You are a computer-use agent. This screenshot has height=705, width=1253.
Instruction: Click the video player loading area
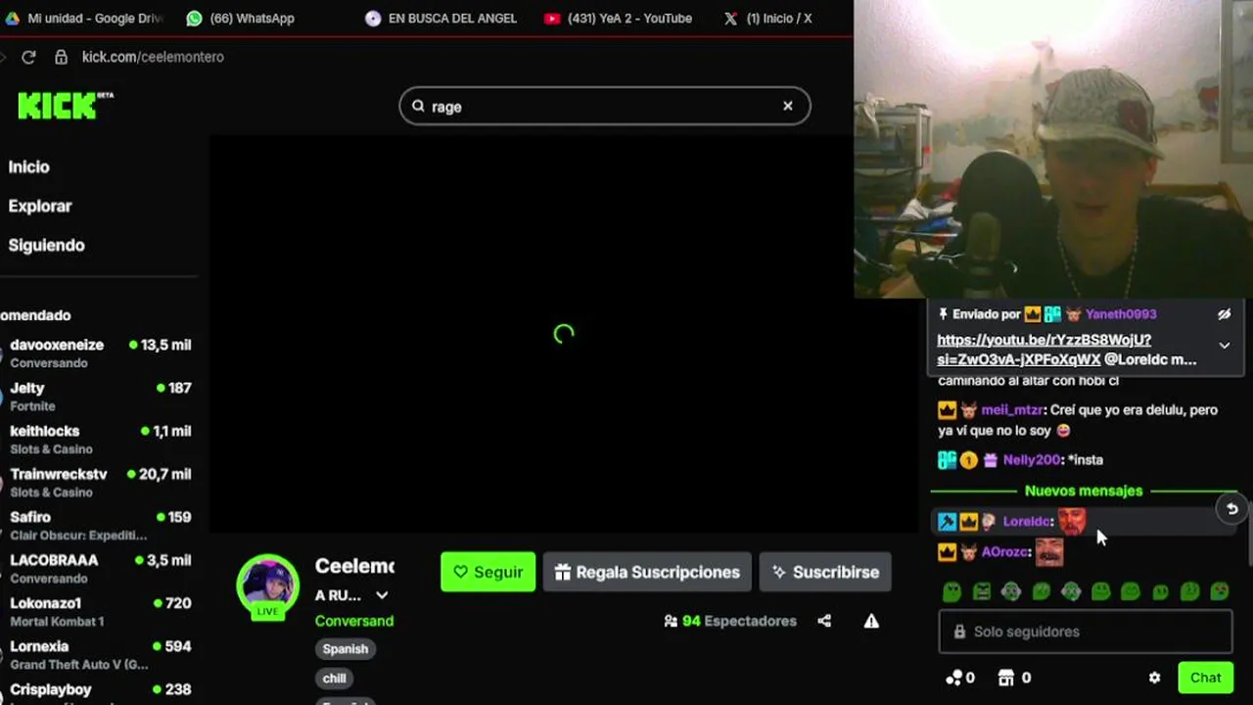coord(563,334)
